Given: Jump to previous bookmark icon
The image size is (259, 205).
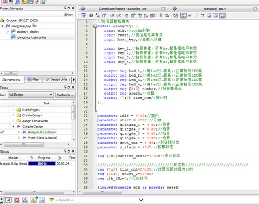Looking at the screenshot, I should point(140,15).
